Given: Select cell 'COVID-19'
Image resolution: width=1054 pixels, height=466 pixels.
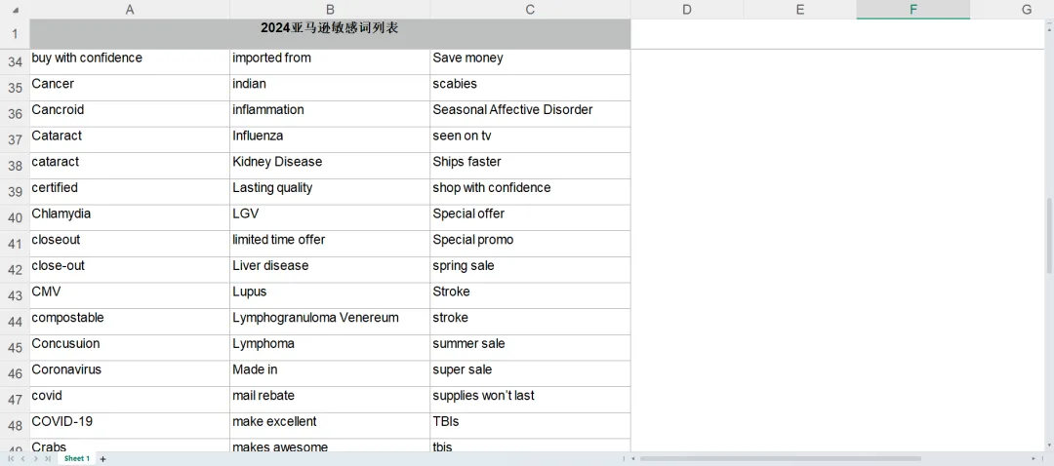Looking at the screenshot, I should 130,426.
